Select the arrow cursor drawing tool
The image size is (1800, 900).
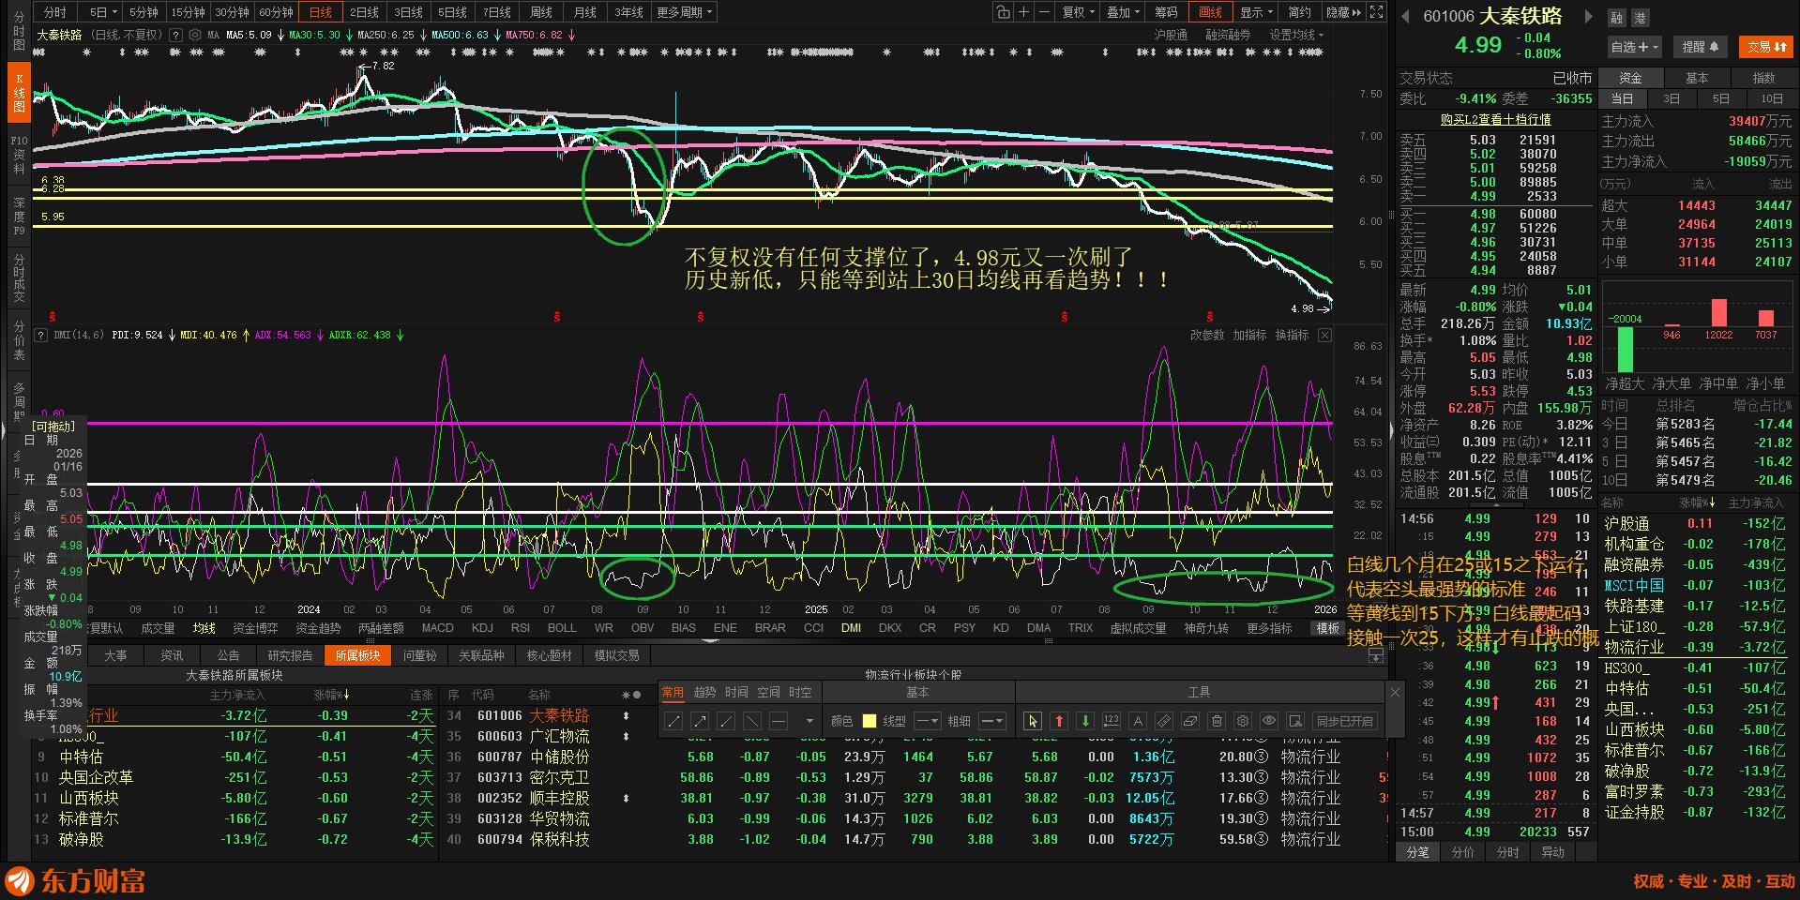[1033, 721]
